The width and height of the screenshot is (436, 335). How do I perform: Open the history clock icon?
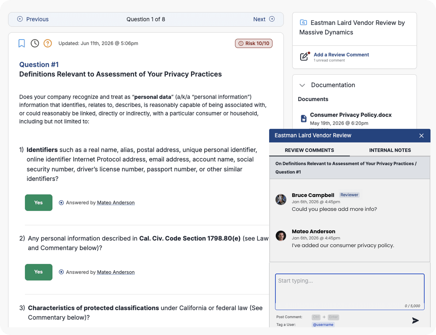pyautogui.click(x=35, y=43)
